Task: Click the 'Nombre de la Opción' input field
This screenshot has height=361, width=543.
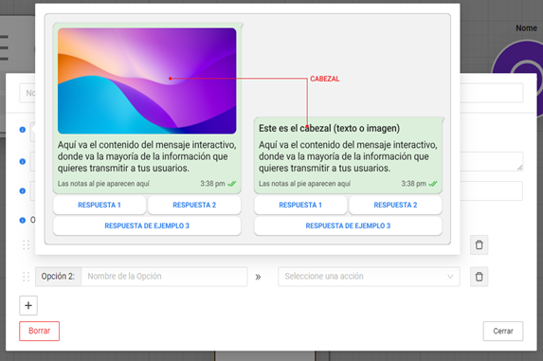Action: click(164, 277)
